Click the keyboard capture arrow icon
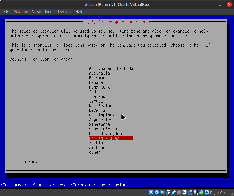 pyautogui.click(x=207, y=193)
